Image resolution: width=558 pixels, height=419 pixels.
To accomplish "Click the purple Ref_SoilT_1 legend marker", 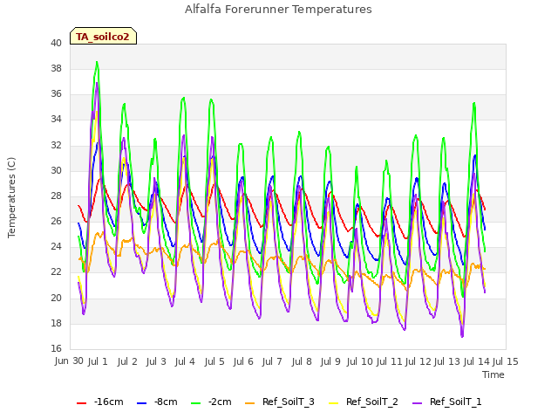I will (417, 403).
